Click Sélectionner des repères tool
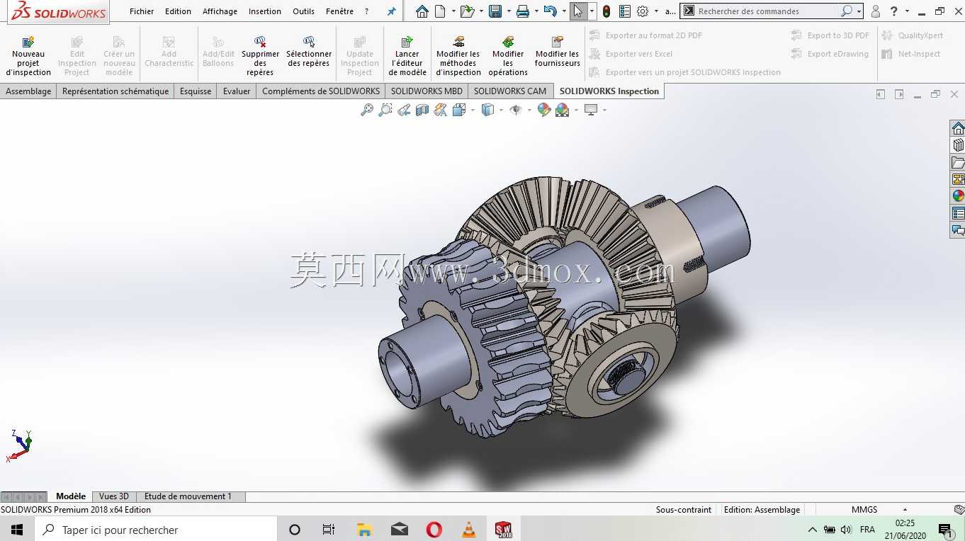This screenshot has height=541, width=965. (309, 52)
